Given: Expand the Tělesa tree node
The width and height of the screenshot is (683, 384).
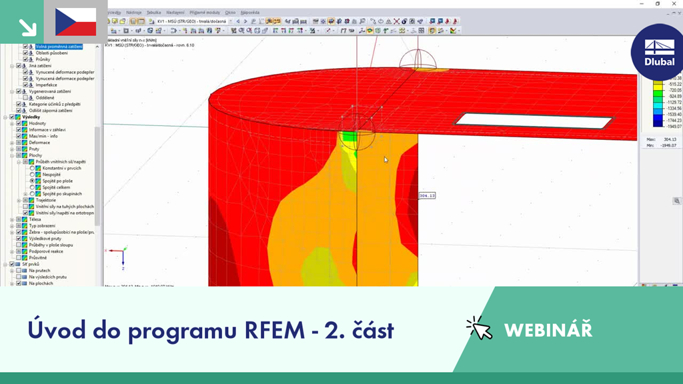Looking at the screenshot, I should click(x=12, y=219).
